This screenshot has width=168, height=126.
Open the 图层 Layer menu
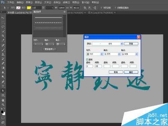click(38, 2)
